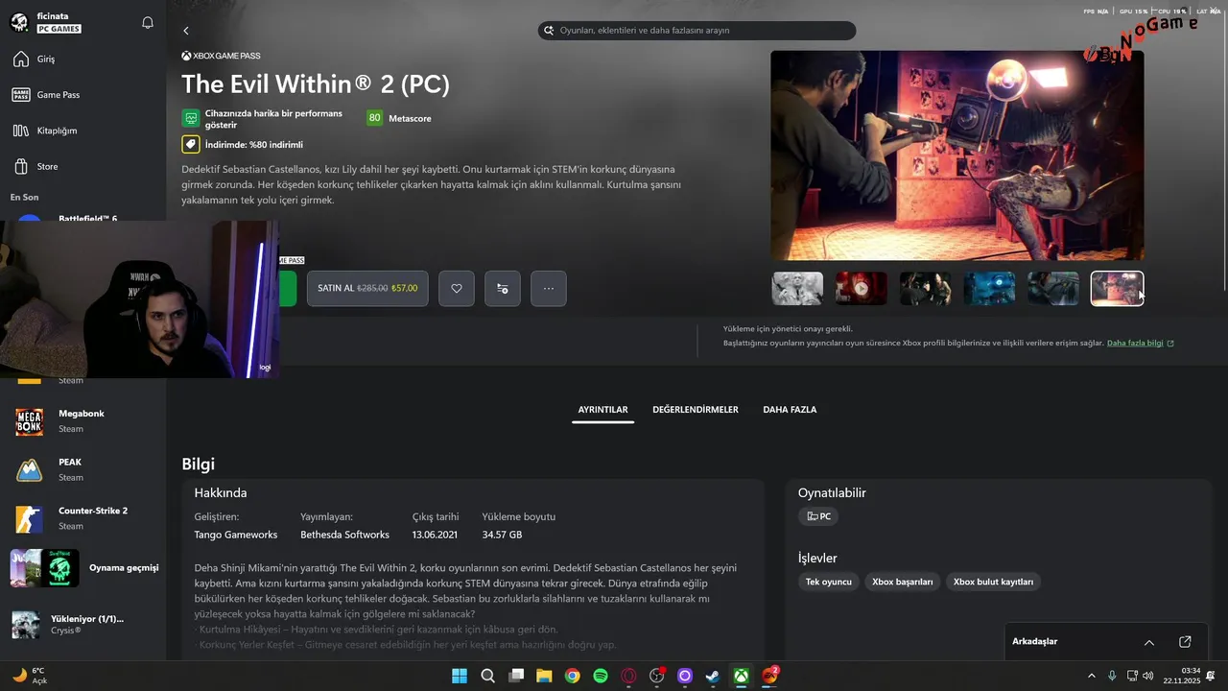Click Xbox bulut kayıtları feature tag
The height and width of the screenshot is (691, 1228).
(x=993, y=582)
